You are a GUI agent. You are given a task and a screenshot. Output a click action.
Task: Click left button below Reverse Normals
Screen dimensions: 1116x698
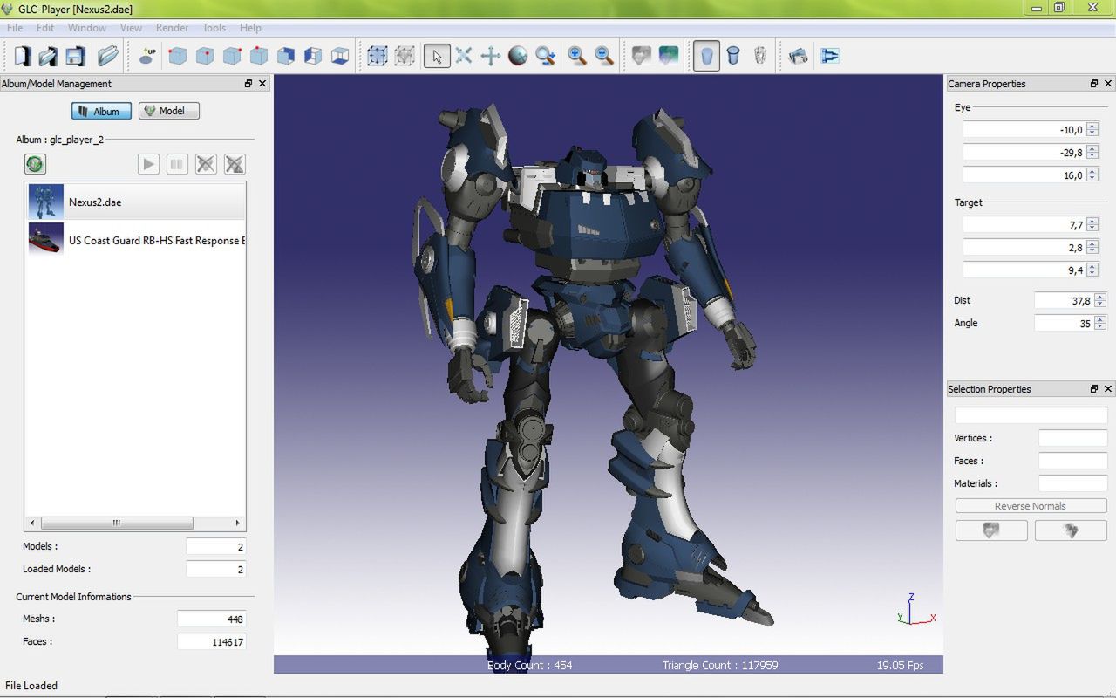tap(991, 530)
